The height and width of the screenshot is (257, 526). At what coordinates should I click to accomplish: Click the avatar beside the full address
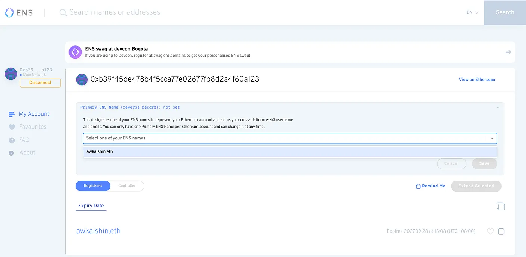click(x=82, y=79)
